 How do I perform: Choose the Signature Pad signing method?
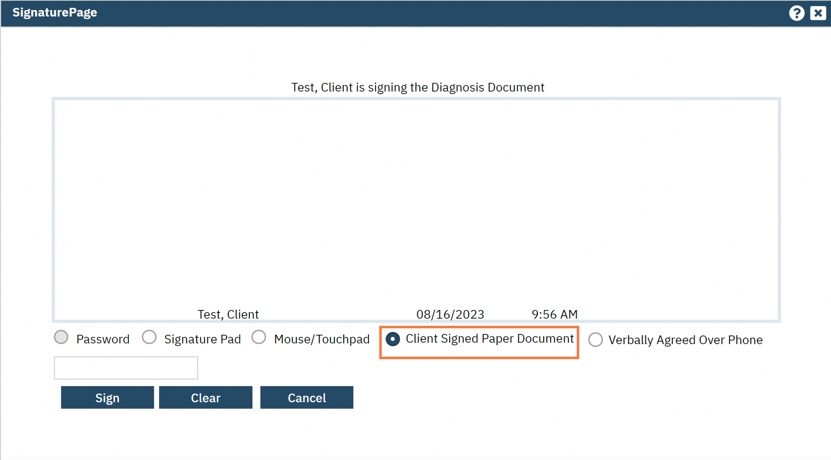(x=149, y=337)
